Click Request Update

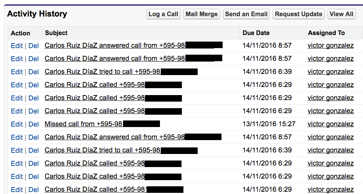coord(298,14)
